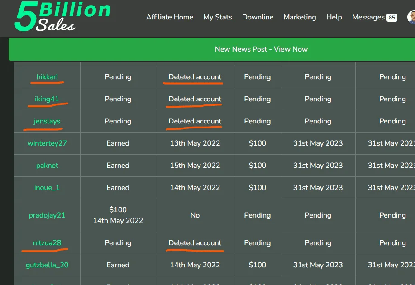This screenshot has width=415, height=285.
Task: Select jenslays' Deleted account cell
Action: pos(195,121)
